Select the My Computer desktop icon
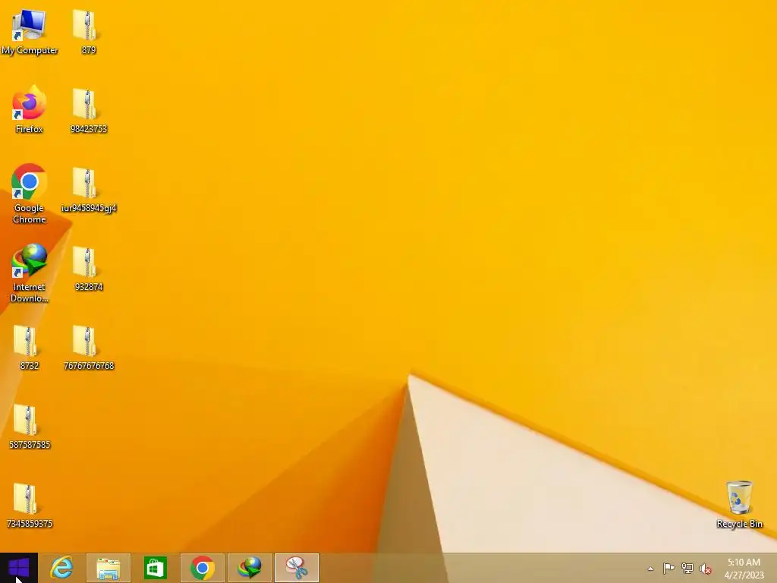777x583 pixels. pos(30,32)
